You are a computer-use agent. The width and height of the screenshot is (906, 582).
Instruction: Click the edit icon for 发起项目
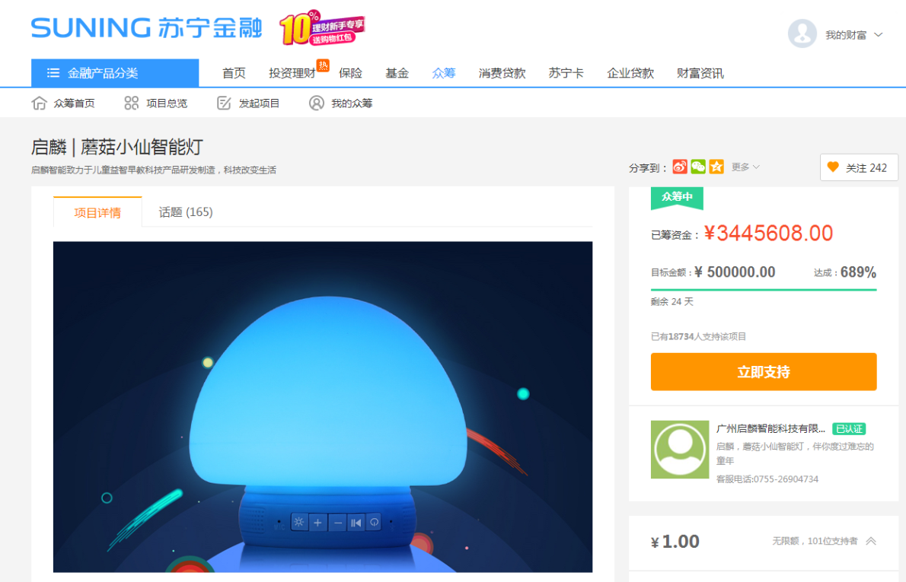pos(224,103)
